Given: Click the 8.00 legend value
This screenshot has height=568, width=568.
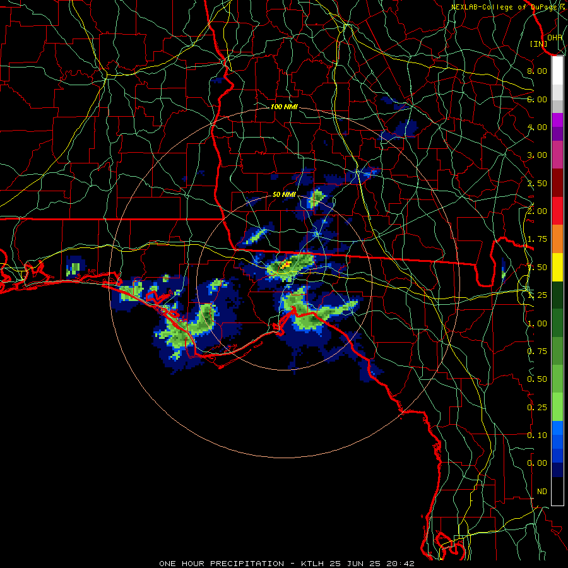Looking at the screenshot, I should (537, 71).
